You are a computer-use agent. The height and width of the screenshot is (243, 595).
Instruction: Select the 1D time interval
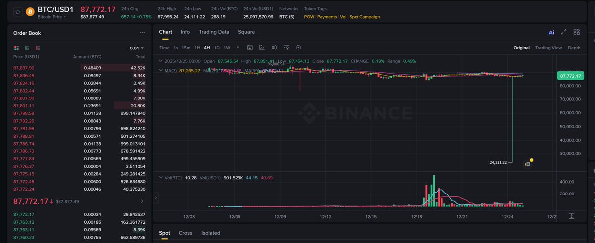(x=216, y=48)
